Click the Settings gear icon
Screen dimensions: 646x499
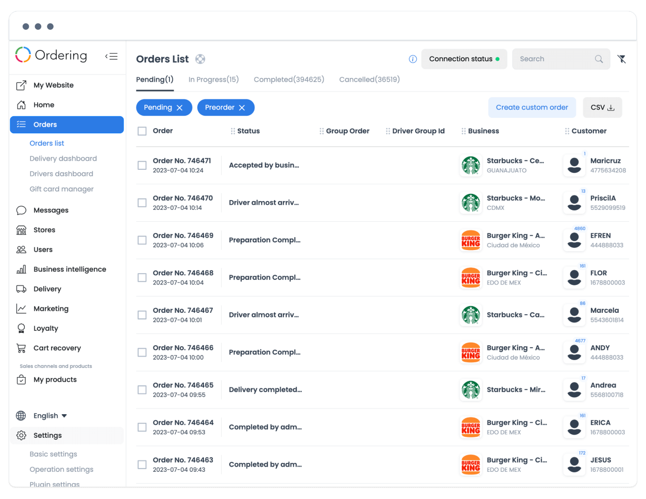pyautogui.click(x=21, y=435)
